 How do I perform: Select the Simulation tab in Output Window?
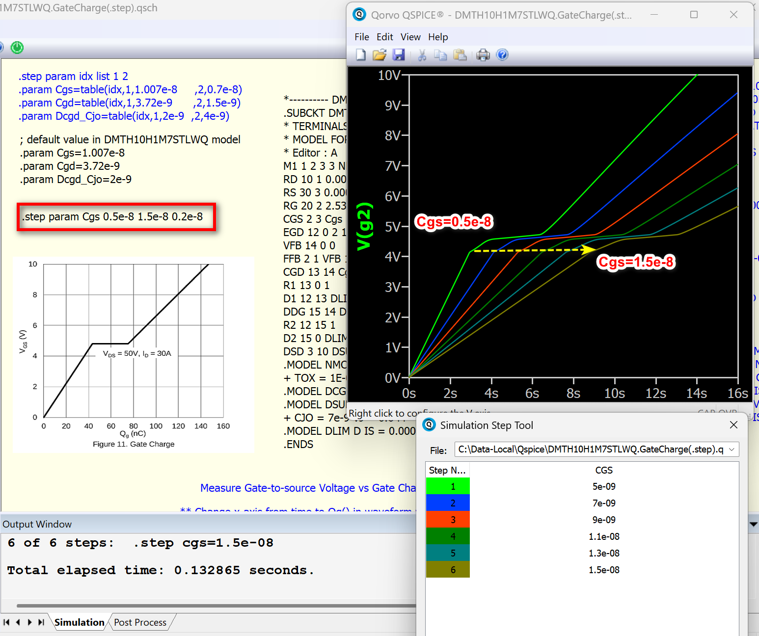pyautogui.click(x=79, y=622)
